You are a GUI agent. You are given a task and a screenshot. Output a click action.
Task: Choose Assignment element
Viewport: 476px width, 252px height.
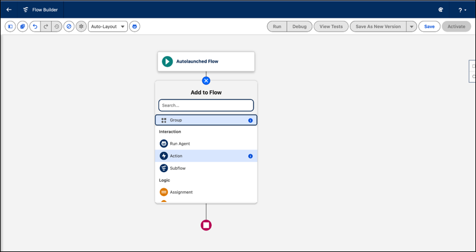(206, 192)
